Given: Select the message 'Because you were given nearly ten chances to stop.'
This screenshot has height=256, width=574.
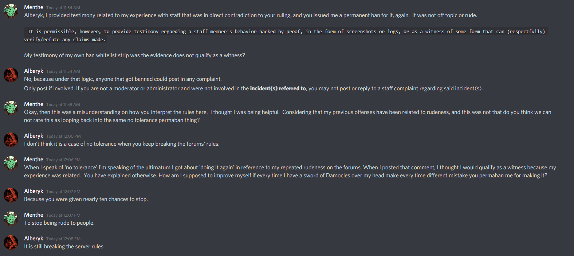Looking at the screenshot, I should [x=86, y=199].
